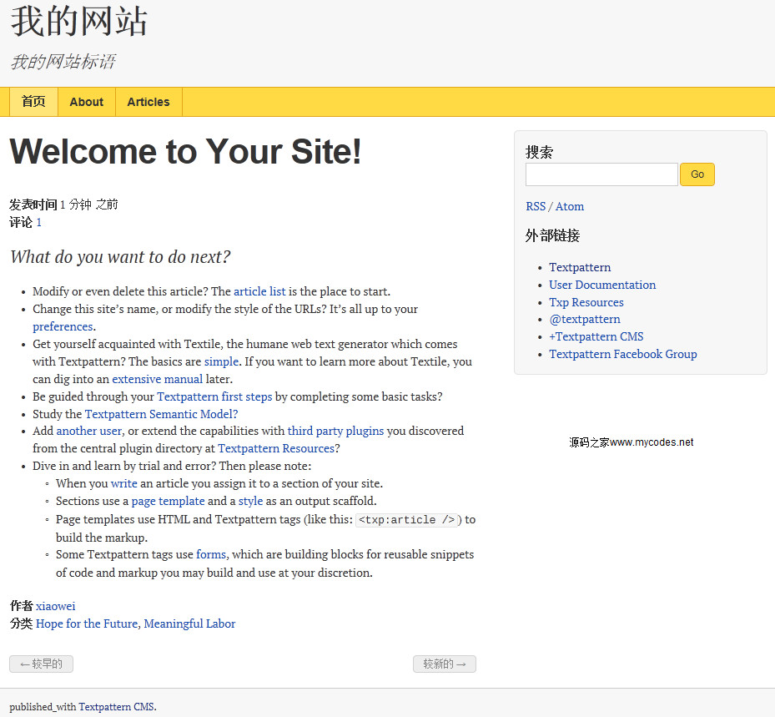
Task: Click the write link
Action: [124, 483]
